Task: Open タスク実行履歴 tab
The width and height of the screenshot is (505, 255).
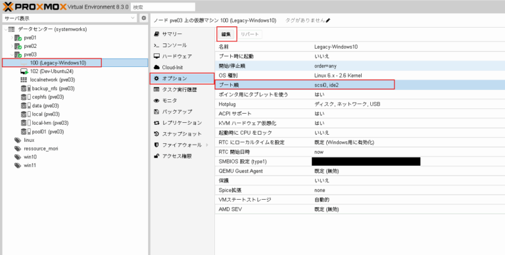Action: coord(182,89)
